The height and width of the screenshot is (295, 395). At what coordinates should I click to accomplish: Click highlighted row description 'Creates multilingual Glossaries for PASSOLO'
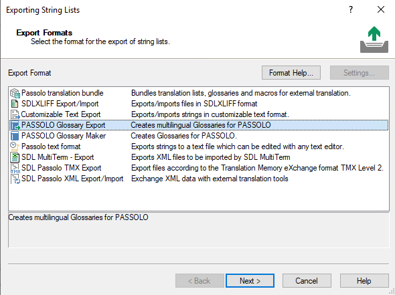[201, 125]
